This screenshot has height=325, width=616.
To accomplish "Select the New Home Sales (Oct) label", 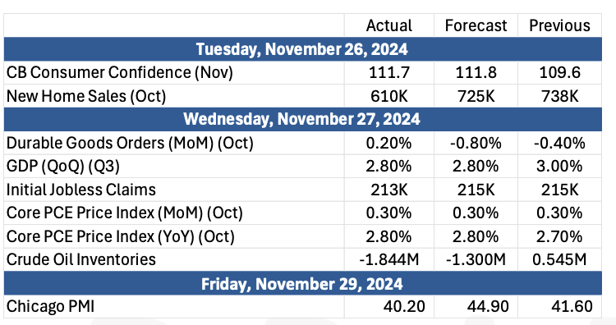I will [x=86, y=96].
